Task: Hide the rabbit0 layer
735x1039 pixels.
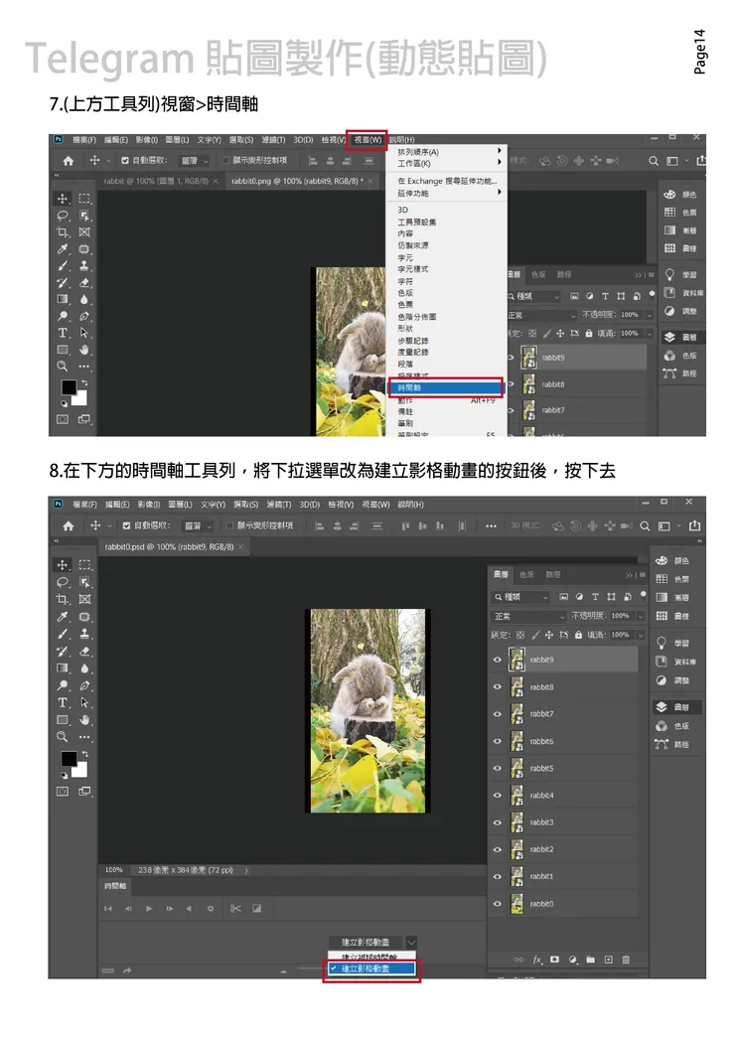Action: [497, 904]
